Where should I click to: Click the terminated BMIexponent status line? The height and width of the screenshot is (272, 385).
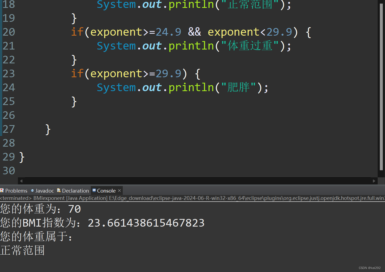pos(192,198)
